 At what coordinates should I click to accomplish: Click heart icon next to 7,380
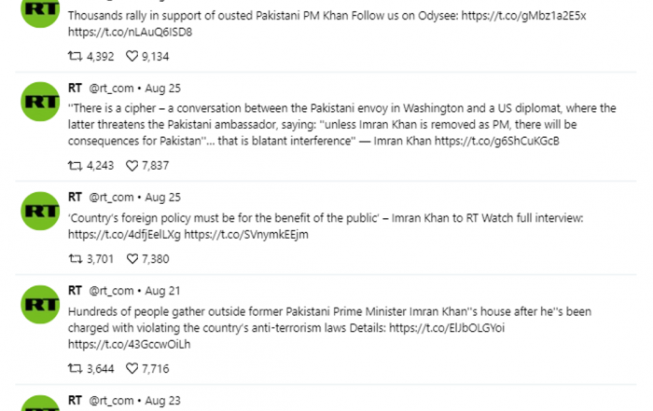(x=132, y=259)
